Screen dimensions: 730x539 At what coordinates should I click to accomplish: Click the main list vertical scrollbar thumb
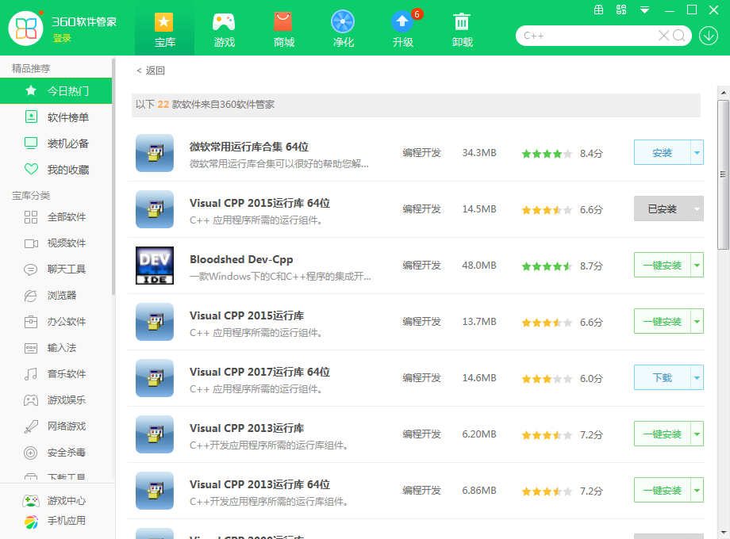point(723,175)
